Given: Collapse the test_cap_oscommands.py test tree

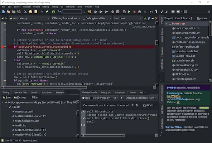Looking at the screenshot, I should (3, 103).
